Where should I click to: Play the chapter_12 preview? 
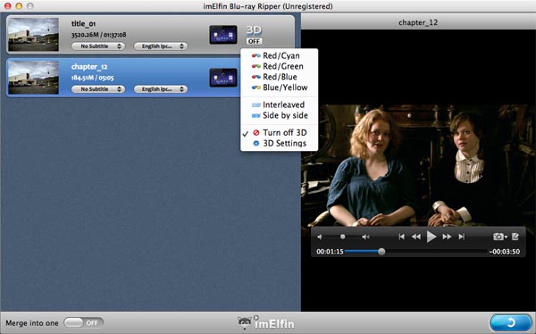coord(431,237)
